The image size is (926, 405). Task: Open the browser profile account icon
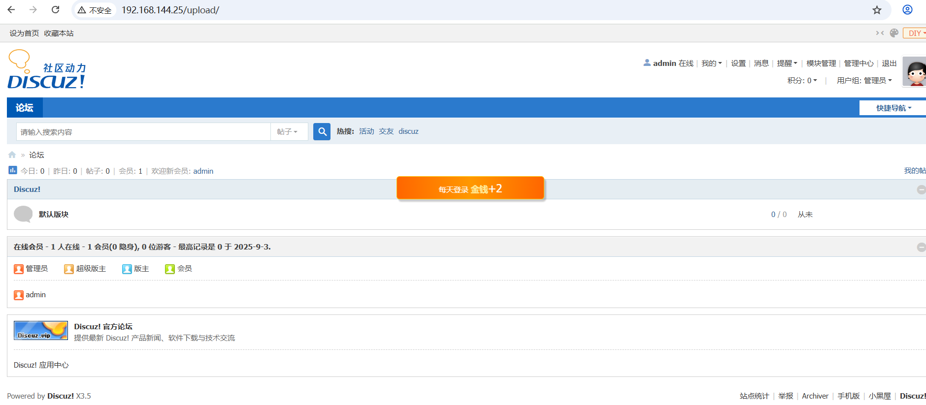(x=907, y=10)
